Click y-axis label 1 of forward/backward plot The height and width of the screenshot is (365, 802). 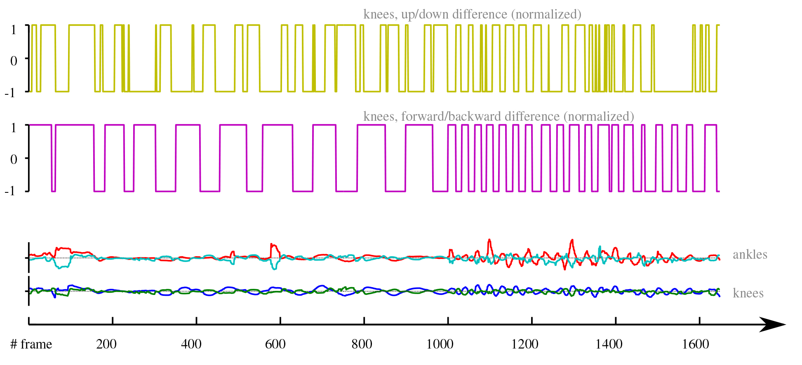click(14, 128)
